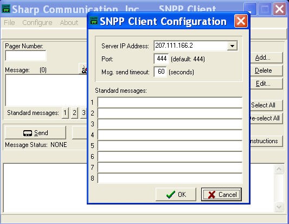The image size is (289, 224).
Task: Click standard message field 4 in configuration dialog
Action: [170, 135]
